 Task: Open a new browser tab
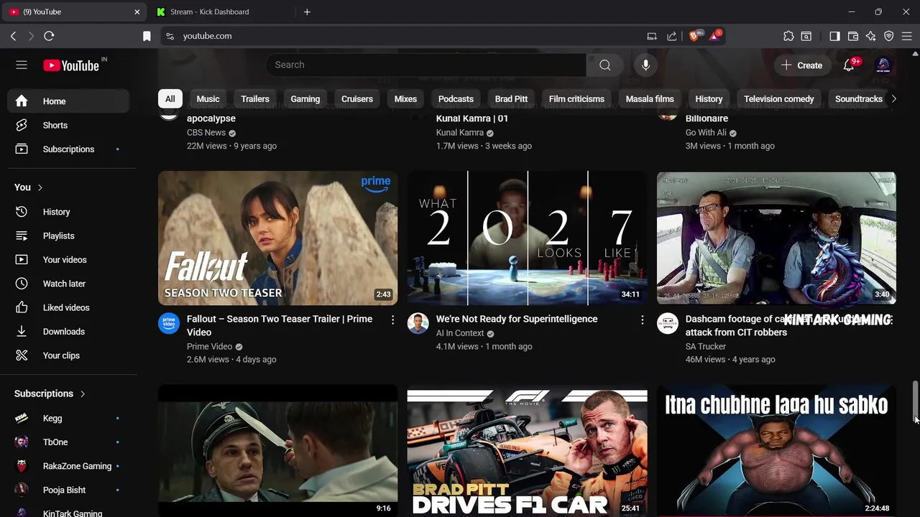[307, 11]
